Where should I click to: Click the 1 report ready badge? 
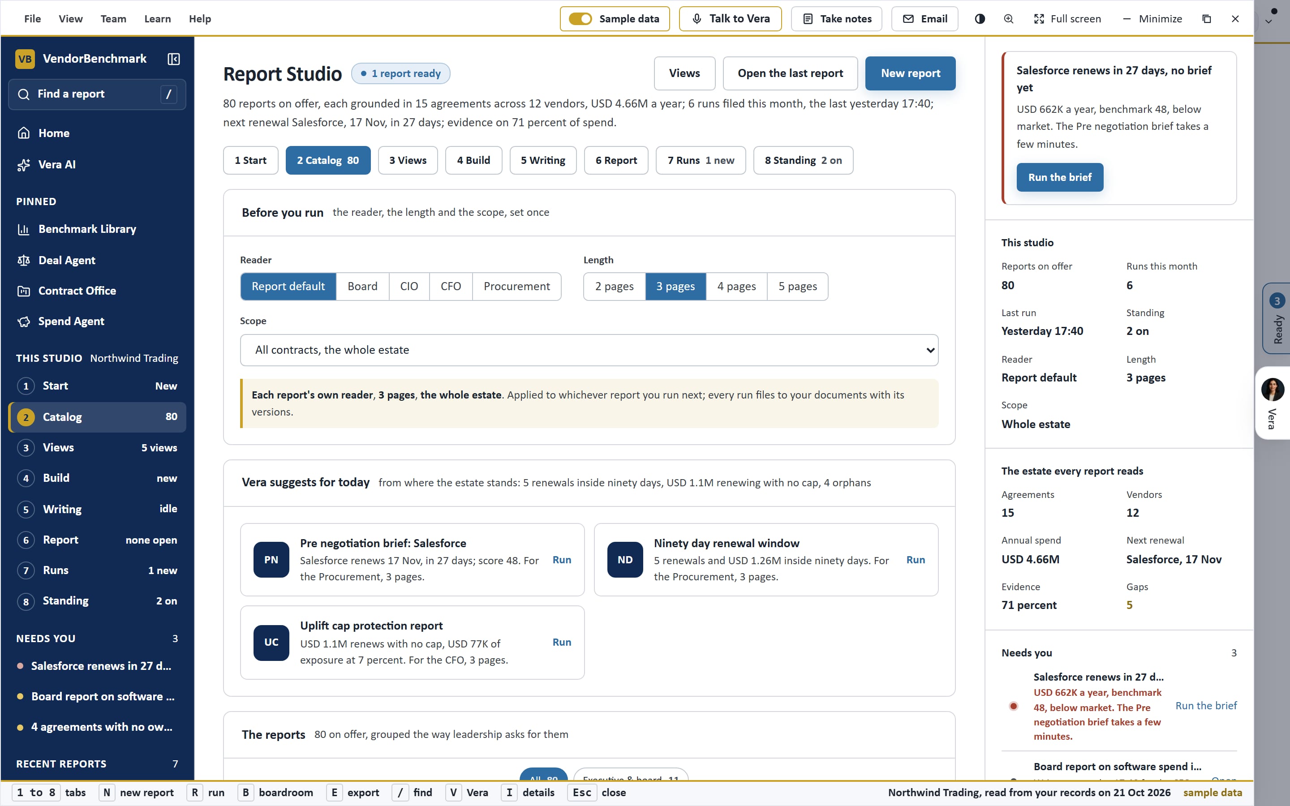[x=401, y=73]
